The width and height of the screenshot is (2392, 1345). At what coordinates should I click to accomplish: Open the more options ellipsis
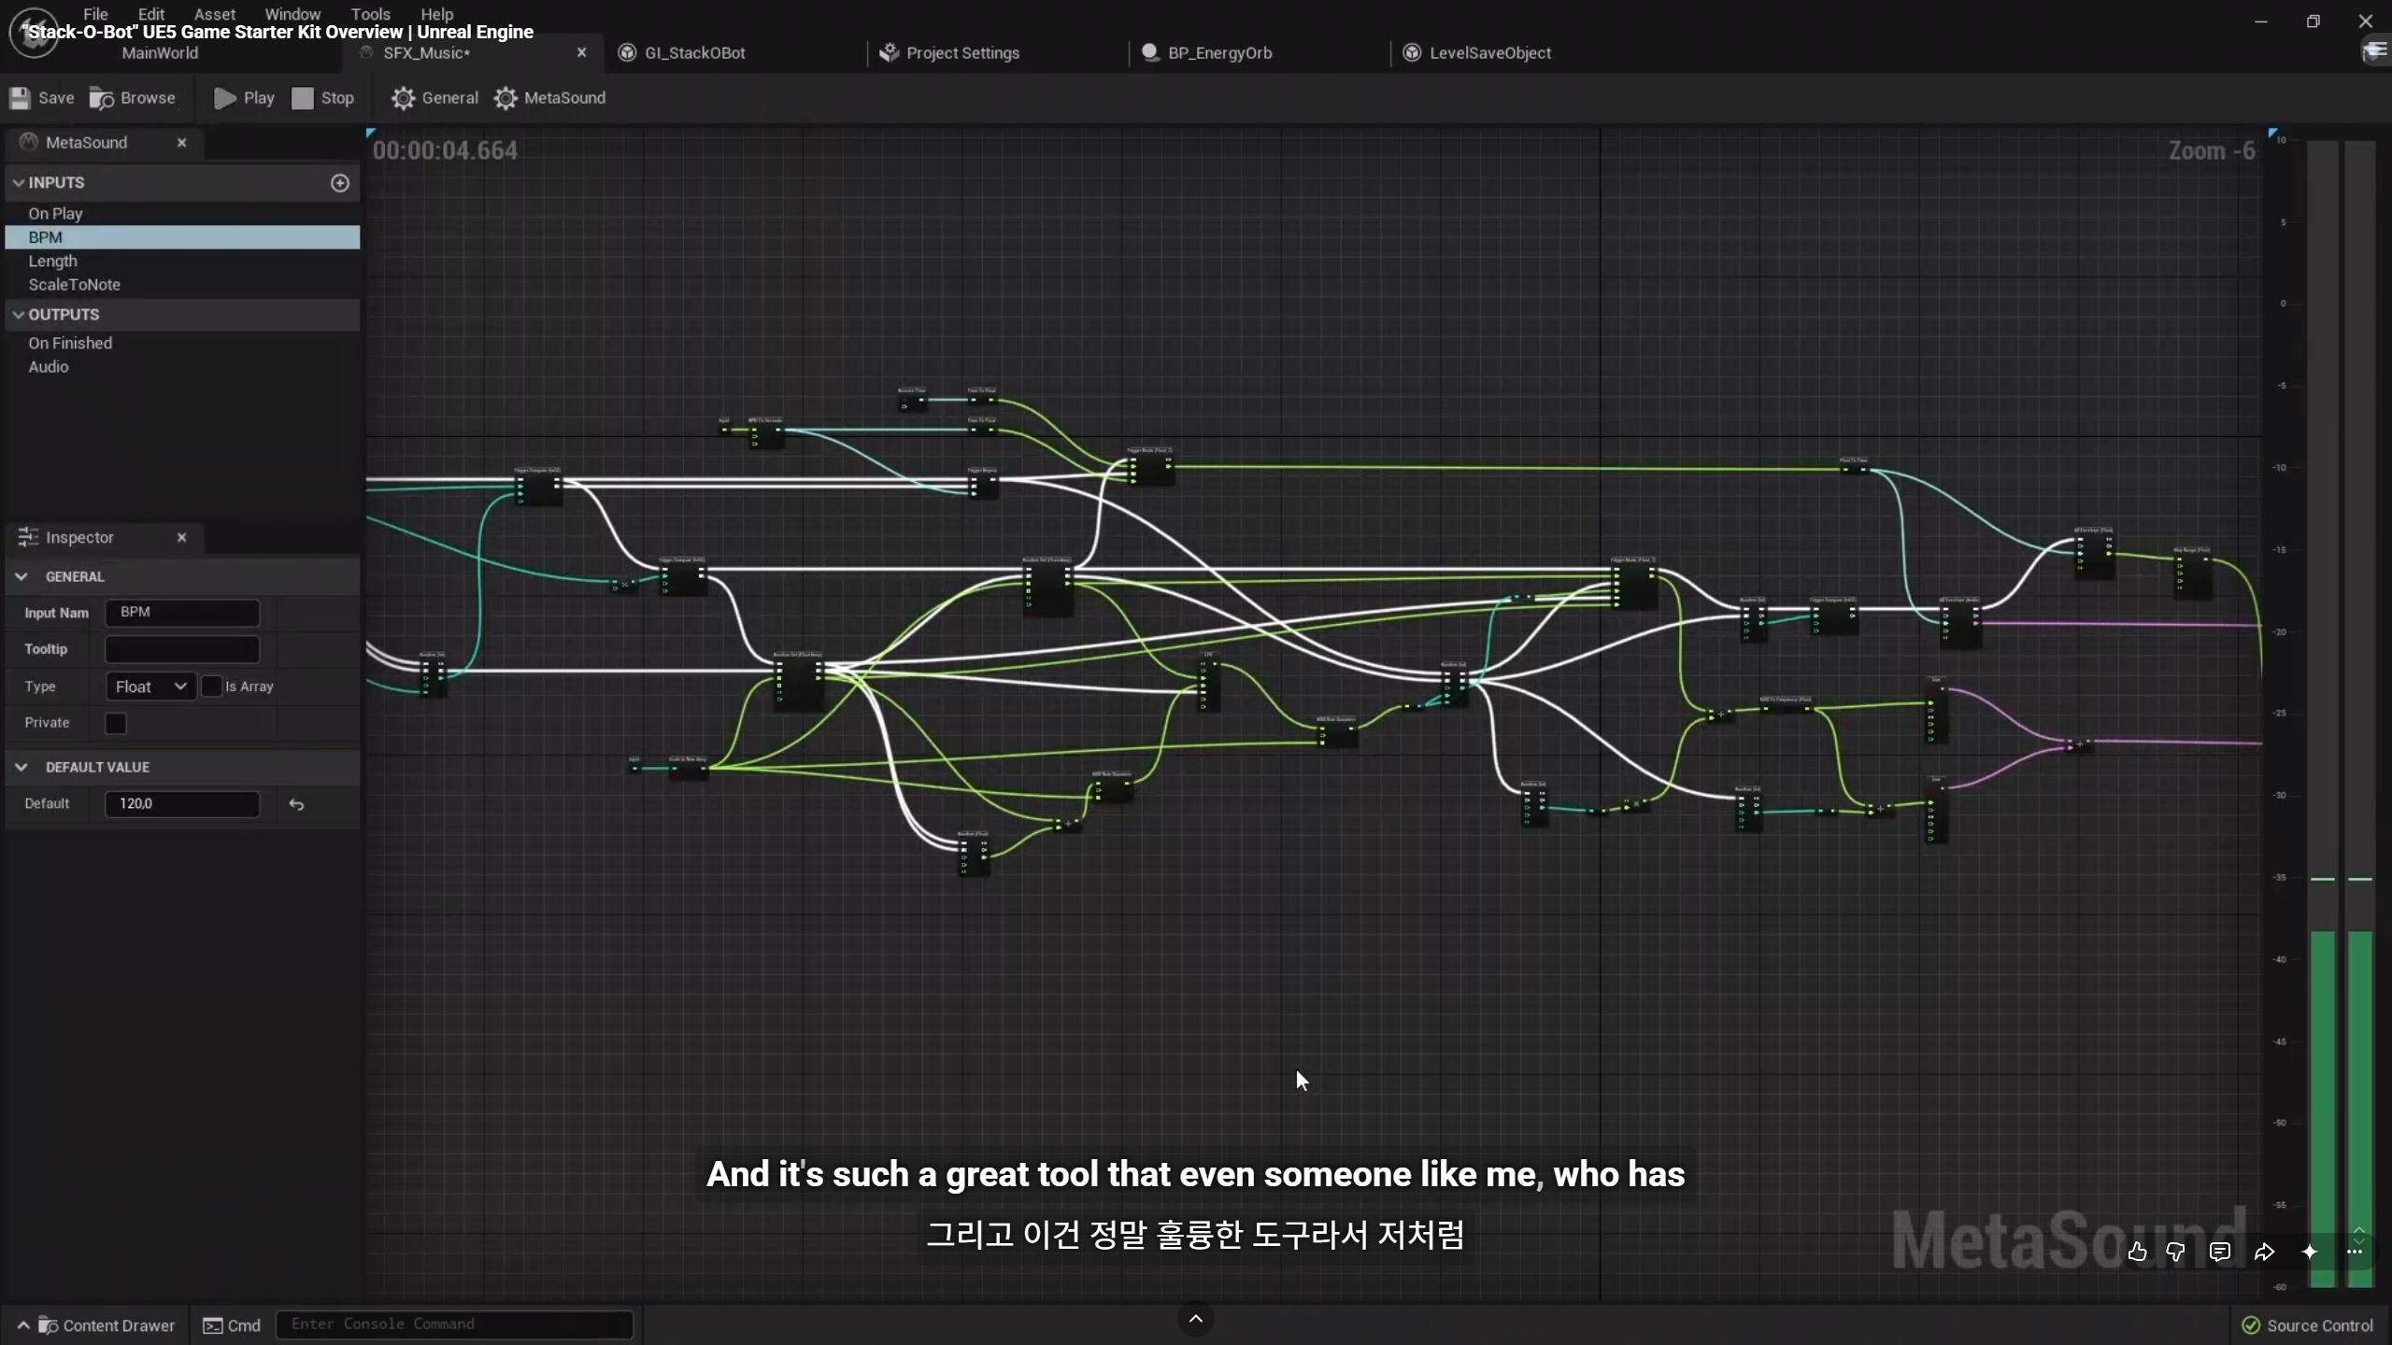click(2355, 1252)
